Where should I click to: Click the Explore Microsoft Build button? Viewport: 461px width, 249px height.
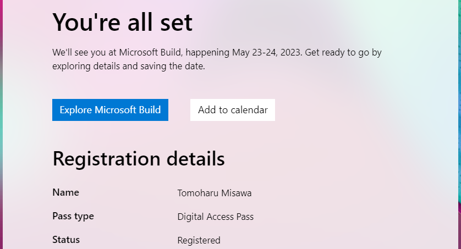coord(110,110)
